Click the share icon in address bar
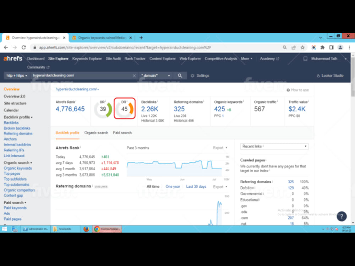 294,48
